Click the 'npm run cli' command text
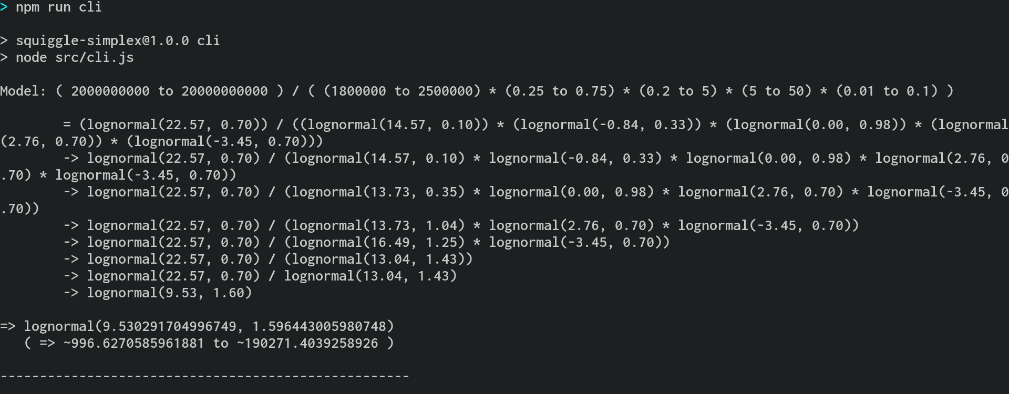1009x394 pixels. [58, 7]
